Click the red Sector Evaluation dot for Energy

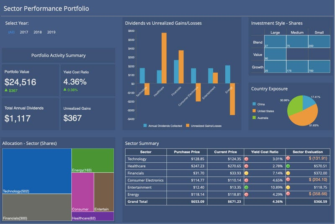[x=288, y=195]
